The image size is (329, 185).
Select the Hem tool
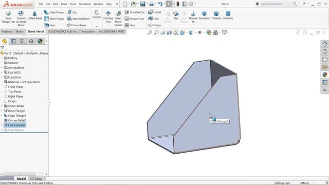[x=50, y=25]
